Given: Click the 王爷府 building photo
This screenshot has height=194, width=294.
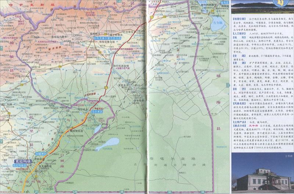Looking at the screenshot, I should pos(262,177).
